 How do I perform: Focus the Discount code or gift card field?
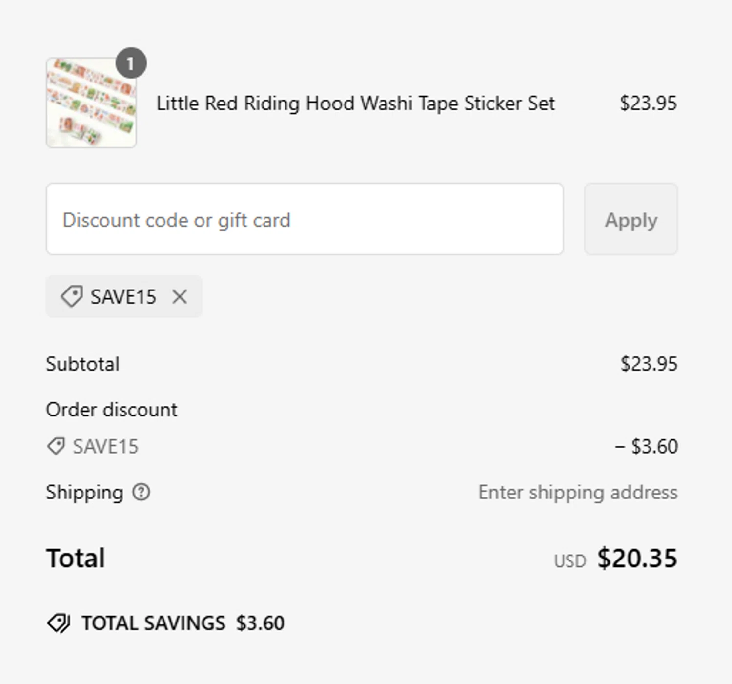click(x=305, y=219)
